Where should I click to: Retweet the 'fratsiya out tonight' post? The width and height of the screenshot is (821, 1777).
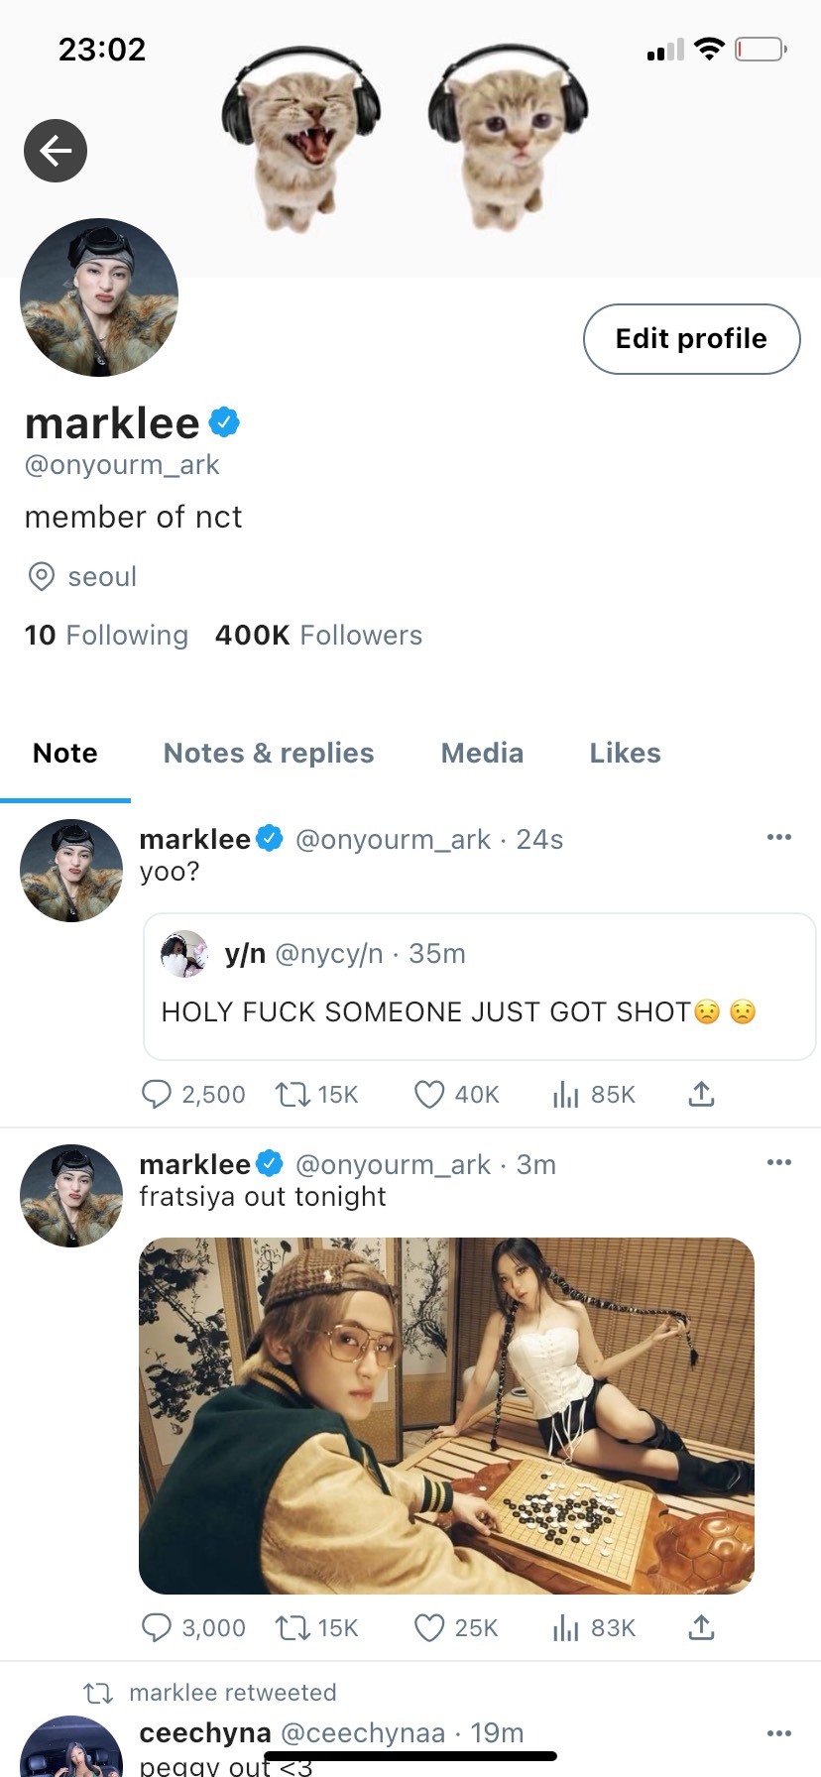pyautogui.click(x=293, y=1627)
